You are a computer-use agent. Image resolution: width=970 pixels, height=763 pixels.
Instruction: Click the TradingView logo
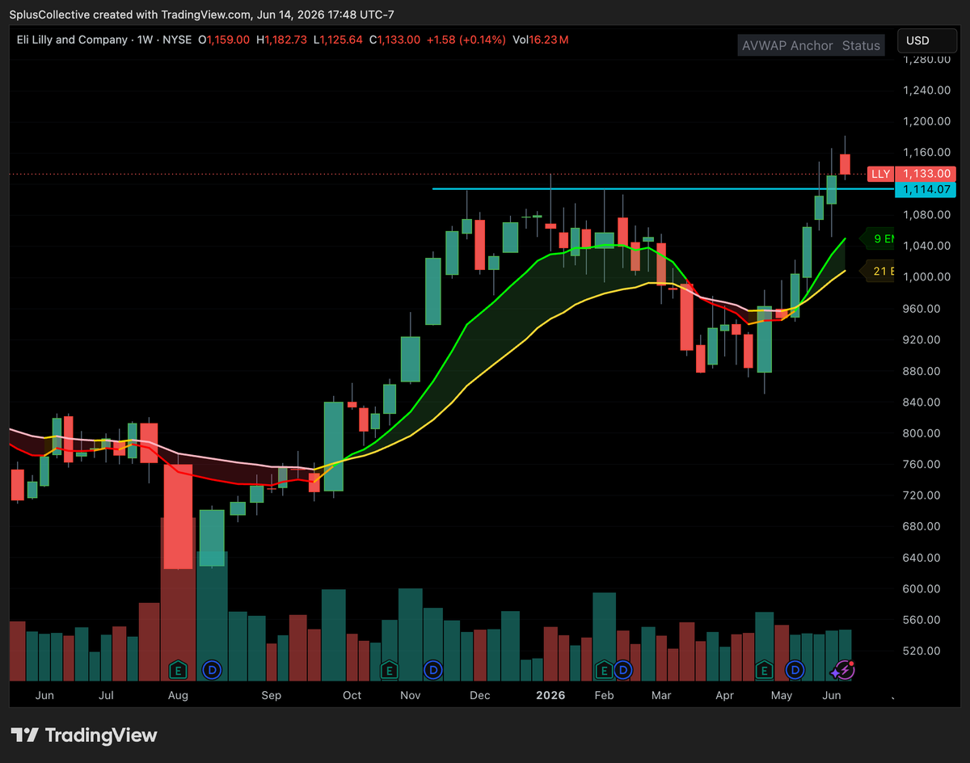(x=84, y=735)
